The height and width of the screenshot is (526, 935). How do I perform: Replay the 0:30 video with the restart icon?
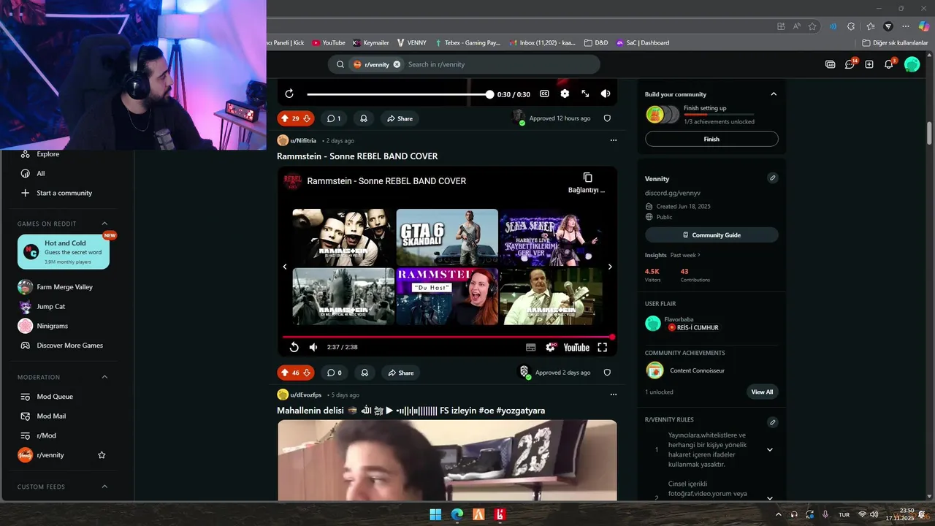tap(289, 94)
